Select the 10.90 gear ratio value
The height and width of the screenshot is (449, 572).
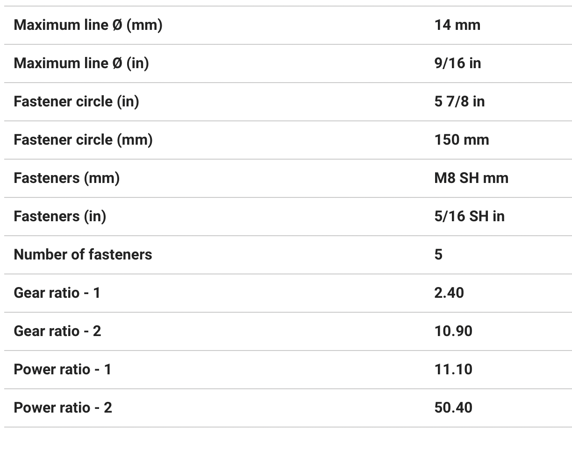pyautogui.click(x=453, y=331)
